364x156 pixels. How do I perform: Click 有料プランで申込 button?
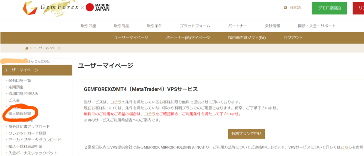pyautogui.click(x=246, y=133)
